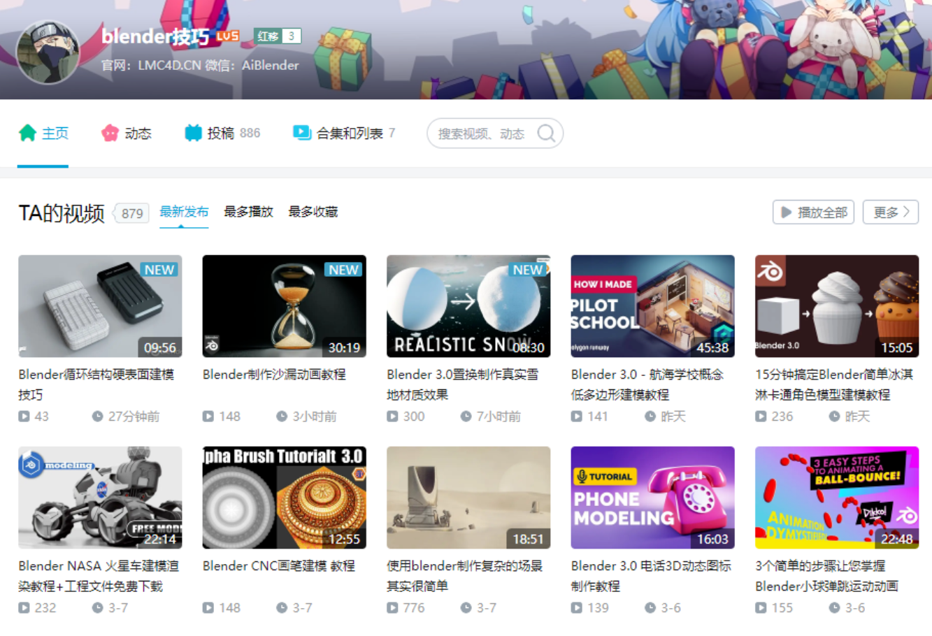Open the Ball-Bounce animation thumbnail 22:48
Image resolution: width=932 pixels, height=636 pixels.
(837, 498)
